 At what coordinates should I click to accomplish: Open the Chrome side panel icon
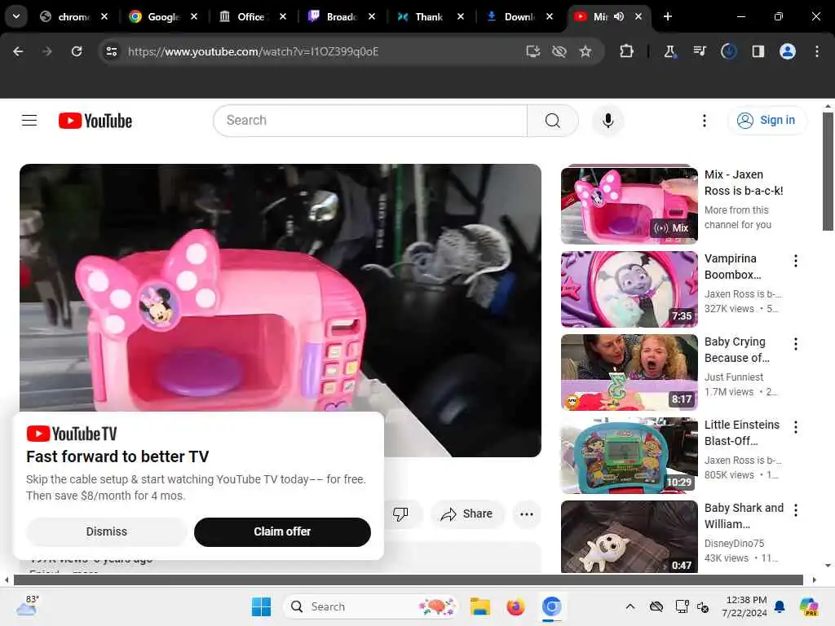tap(758, 51)
